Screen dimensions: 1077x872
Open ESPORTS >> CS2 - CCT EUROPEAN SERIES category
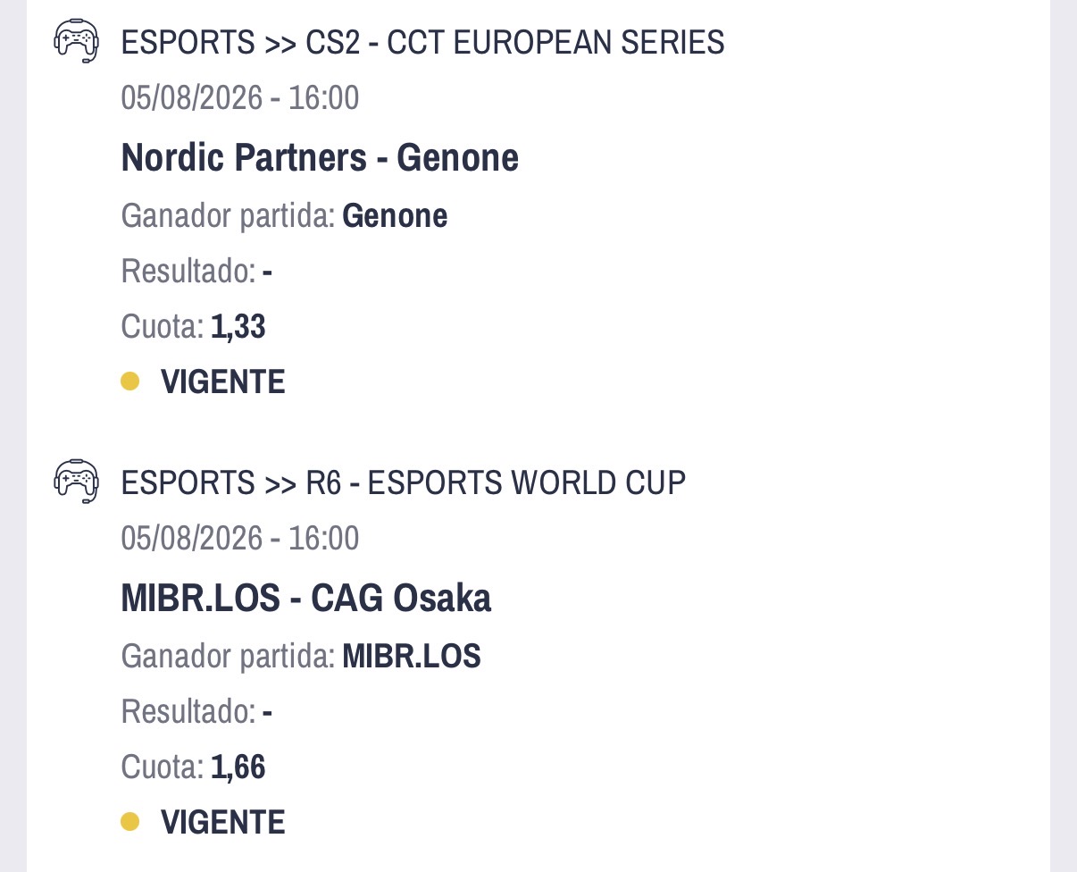tap(422, 42)
